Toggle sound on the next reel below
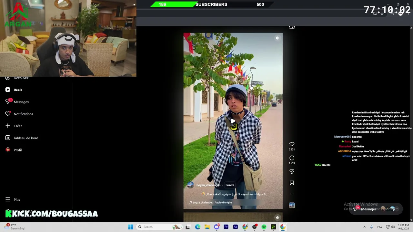 [x=277, y=217]
